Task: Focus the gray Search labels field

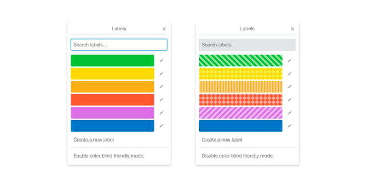Action: 247,44
